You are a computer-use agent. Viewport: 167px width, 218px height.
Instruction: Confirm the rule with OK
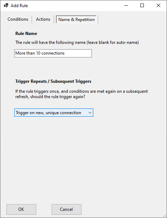21,209
